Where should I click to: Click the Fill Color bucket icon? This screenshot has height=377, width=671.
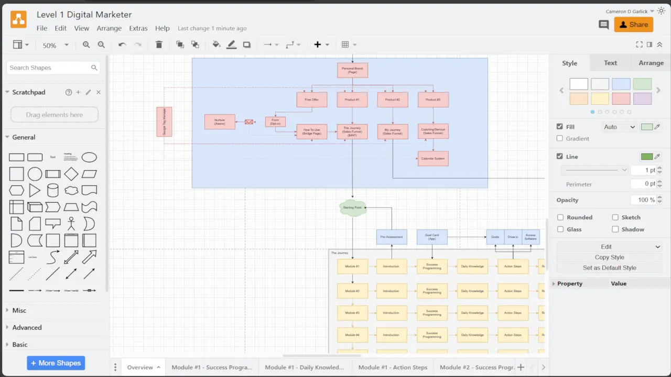point(216,45)
